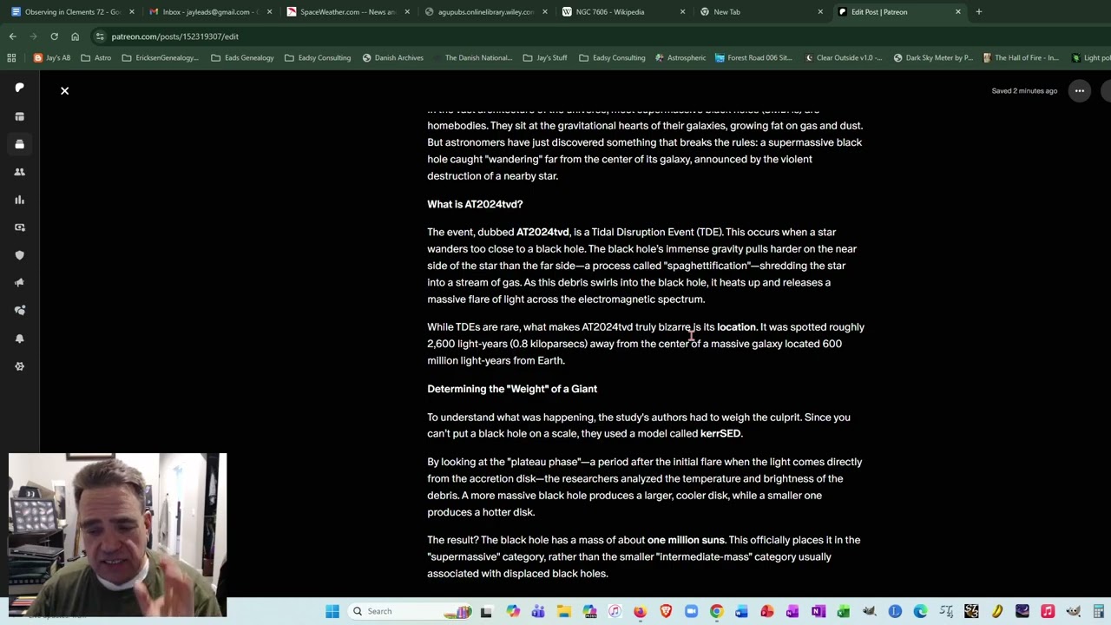1111x625 pixels.
Task: Click the Patreon logo in sidebar
Action: coord(19,88)
